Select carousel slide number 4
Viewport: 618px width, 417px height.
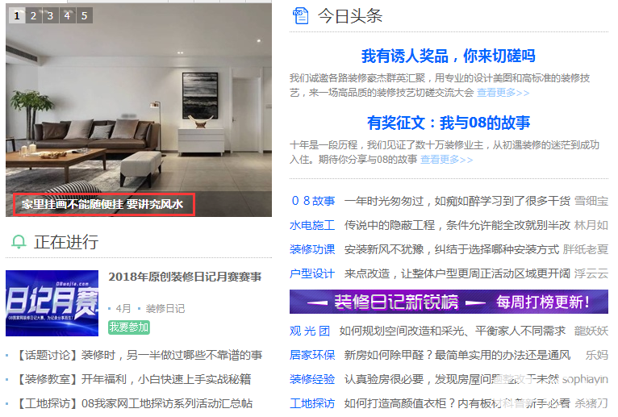(x=68, y=16)
